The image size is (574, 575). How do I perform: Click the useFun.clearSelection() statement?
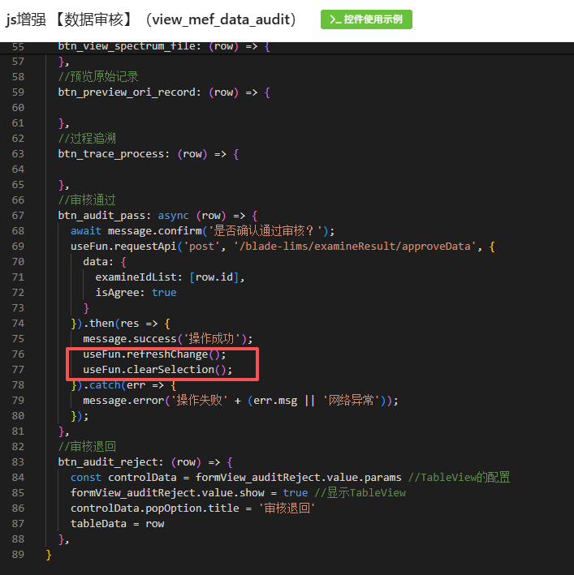click(158, 370)
